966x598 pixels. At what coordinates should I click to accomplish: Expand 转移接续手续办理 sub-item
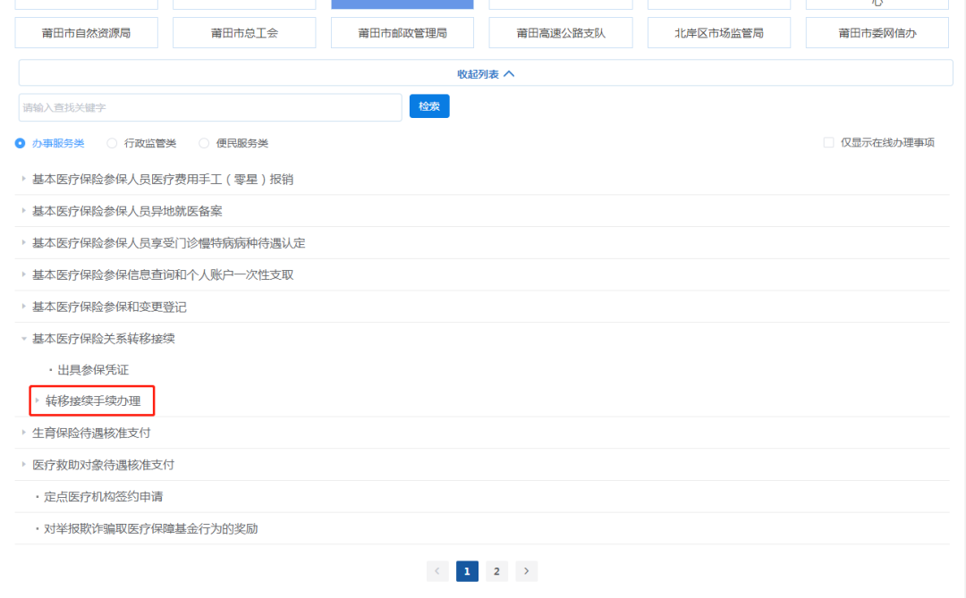93,401
